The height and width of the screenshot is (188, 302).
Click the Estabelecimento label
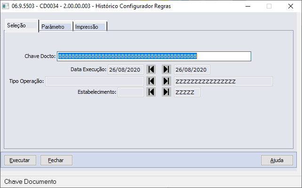click(97, 92)
